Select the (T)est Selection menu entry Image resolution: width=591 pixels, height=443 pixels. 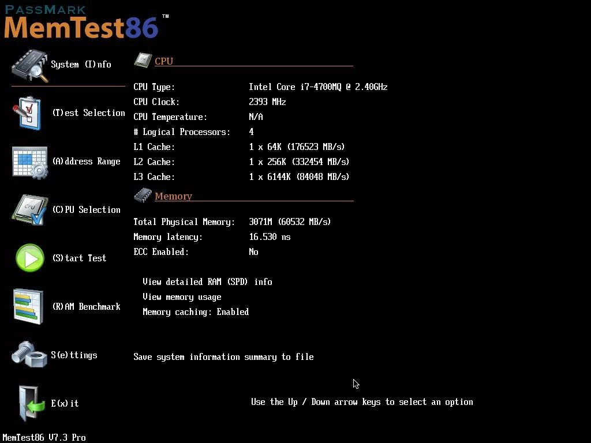(x=88, y=112)
